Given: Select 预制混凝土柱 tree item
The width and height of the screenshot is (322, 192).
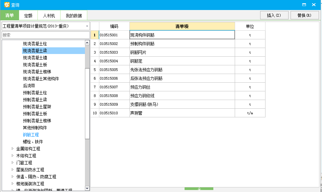Looking at the screenshot, I should [35, 93].
